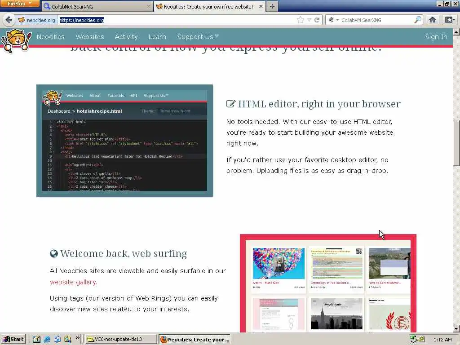This screenshot has width=460, height=345.
Task: Open the Chronology of Publications thumbnail
Action: tap(336, 263)
